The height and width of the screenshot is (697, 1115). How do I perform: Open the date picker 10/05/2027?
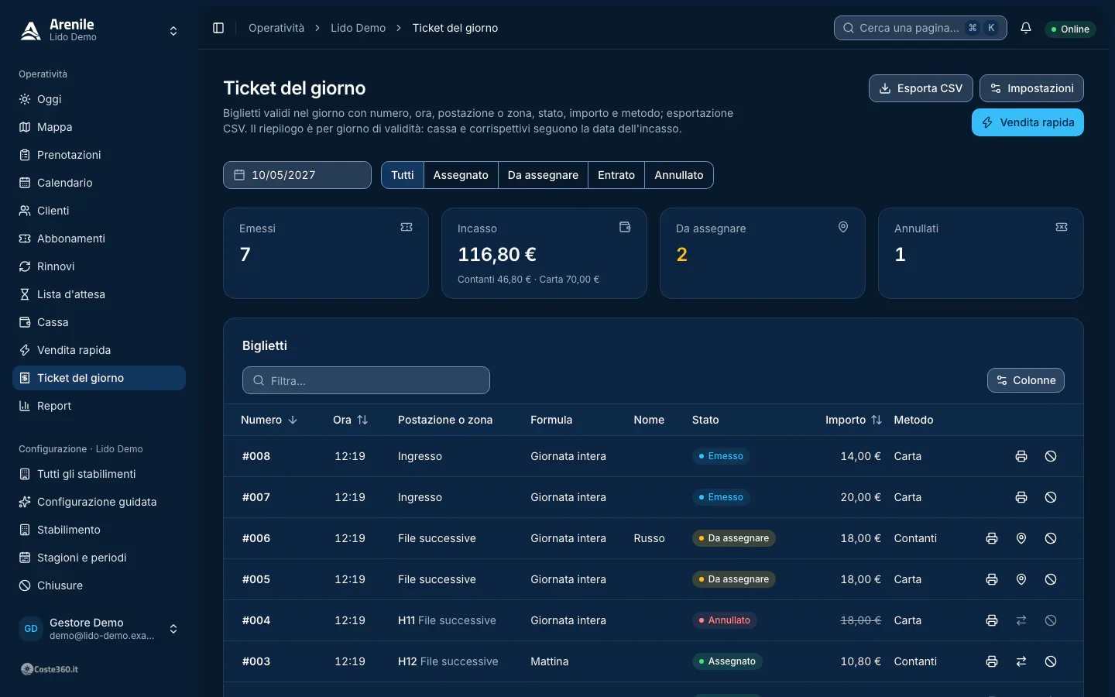(x=297, y=175)
